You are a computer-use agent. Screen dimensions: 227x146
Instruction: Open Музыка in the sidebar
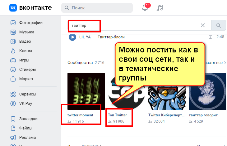27,32
